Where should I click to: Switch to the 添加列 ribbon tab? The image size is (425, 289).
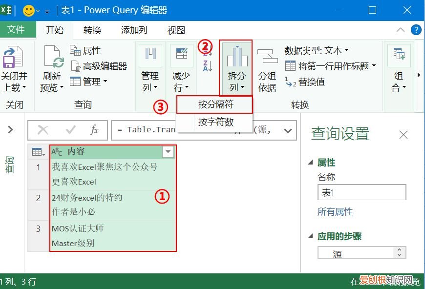(133, 30)
